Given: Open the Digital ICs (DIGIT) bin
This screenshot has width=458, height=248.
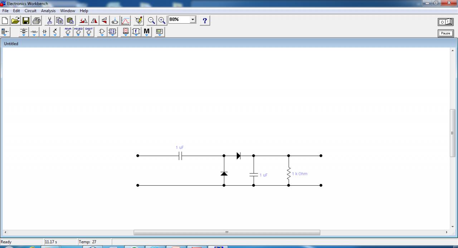Looking at the screenshot, I should 89,32.
